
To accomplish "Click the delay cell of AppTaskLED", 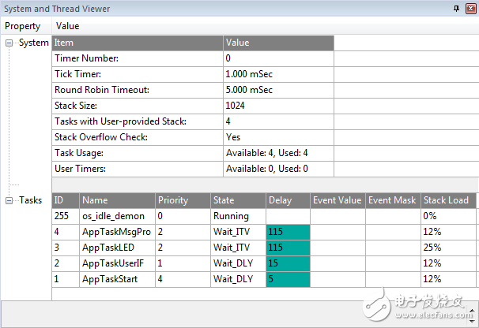I will (288, 248).
